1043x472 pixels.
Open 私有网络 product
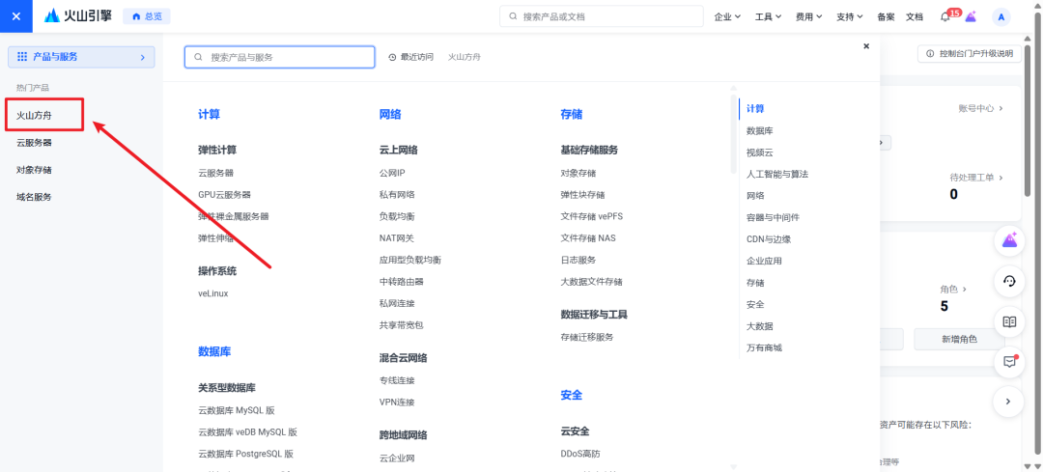(397, 195)
